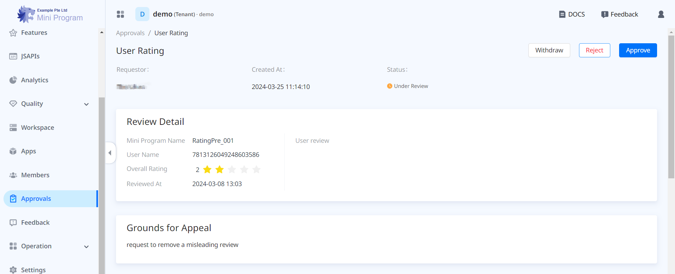The image size is (675, 274).
Task: Click the sidebar scrollbar thumb
Action: (x=102, y=185)
